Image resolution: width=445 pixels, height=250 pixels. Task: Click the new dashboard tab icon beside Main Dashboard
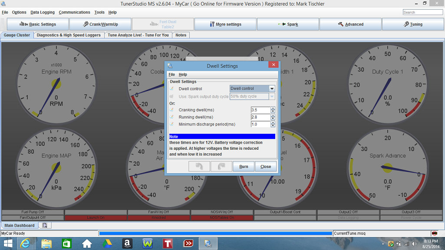45,225
